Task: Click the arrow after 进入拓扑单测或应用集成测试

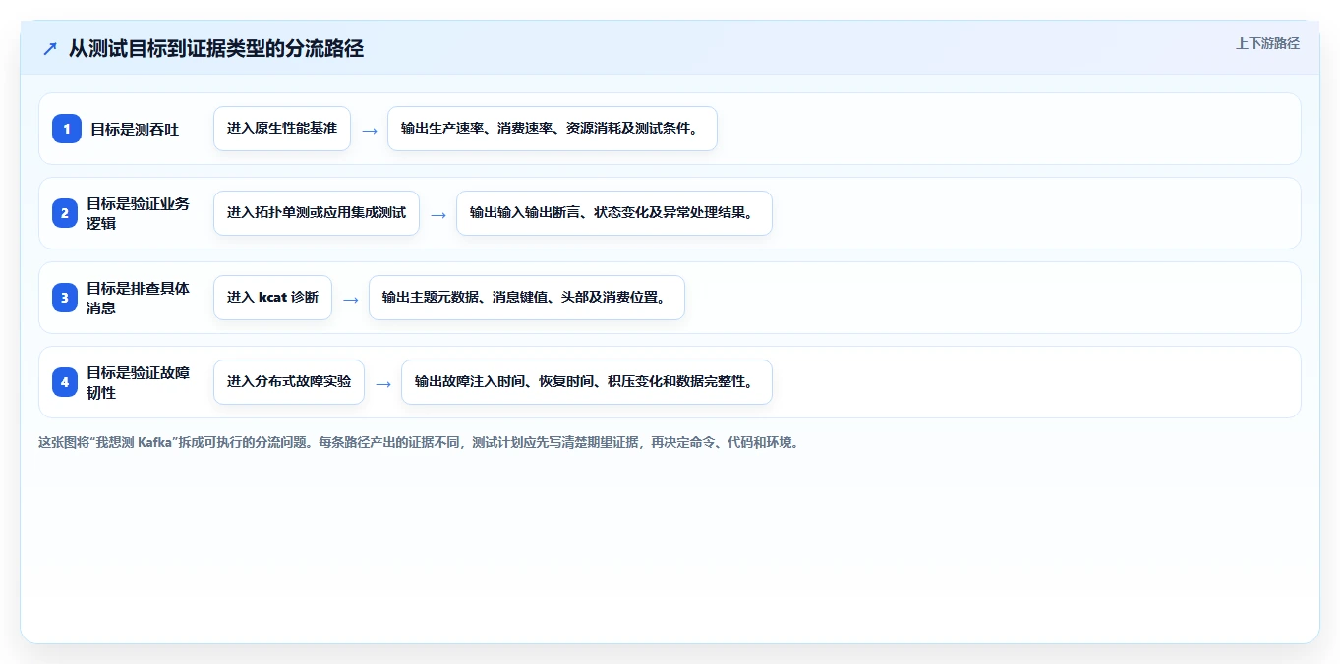Action: (x=438, y=214)
